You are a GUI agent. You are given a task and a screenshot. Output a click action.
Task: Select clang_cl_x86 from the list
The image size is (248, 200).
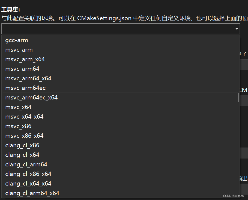point(22,145)
